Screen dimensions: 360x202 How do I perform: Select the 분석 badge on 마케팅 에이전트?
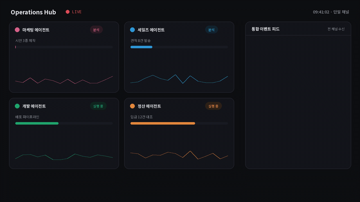[96, 30]
